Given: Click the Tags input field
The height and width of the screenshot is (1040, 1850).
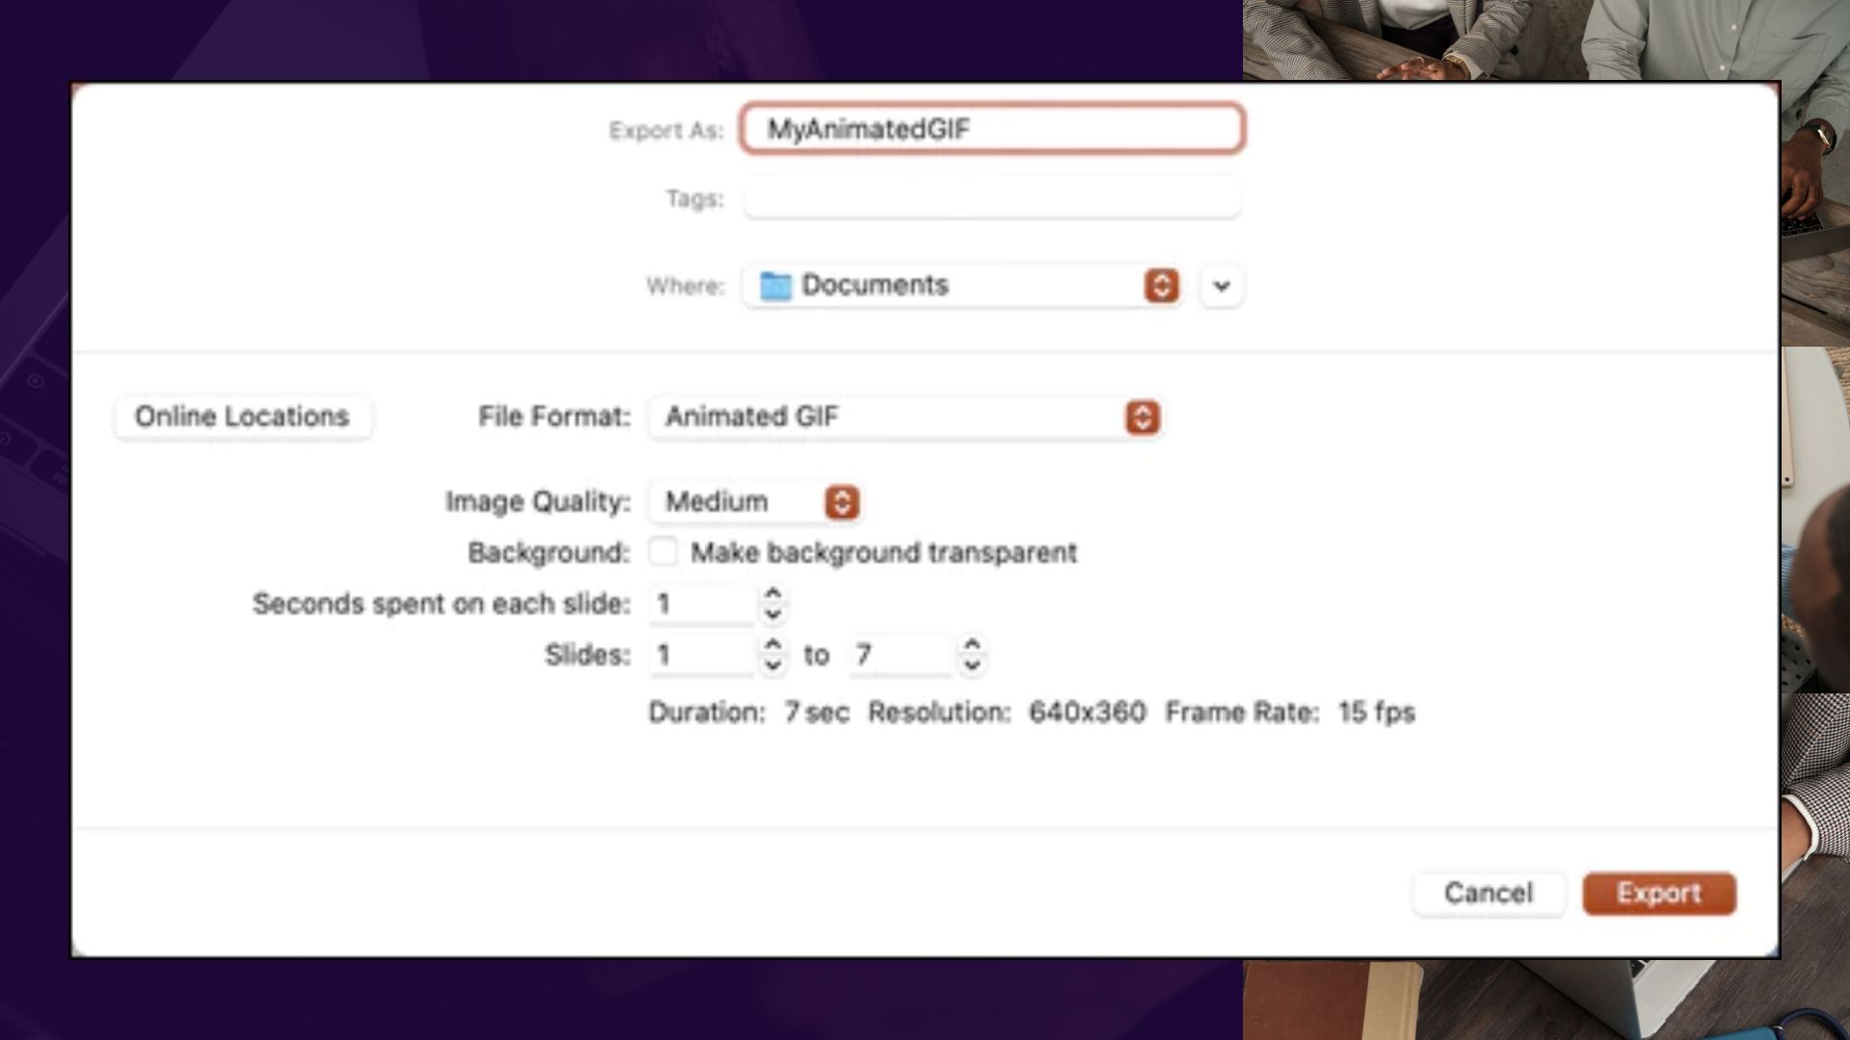Looking at the screenshot, I should (992, 198).
